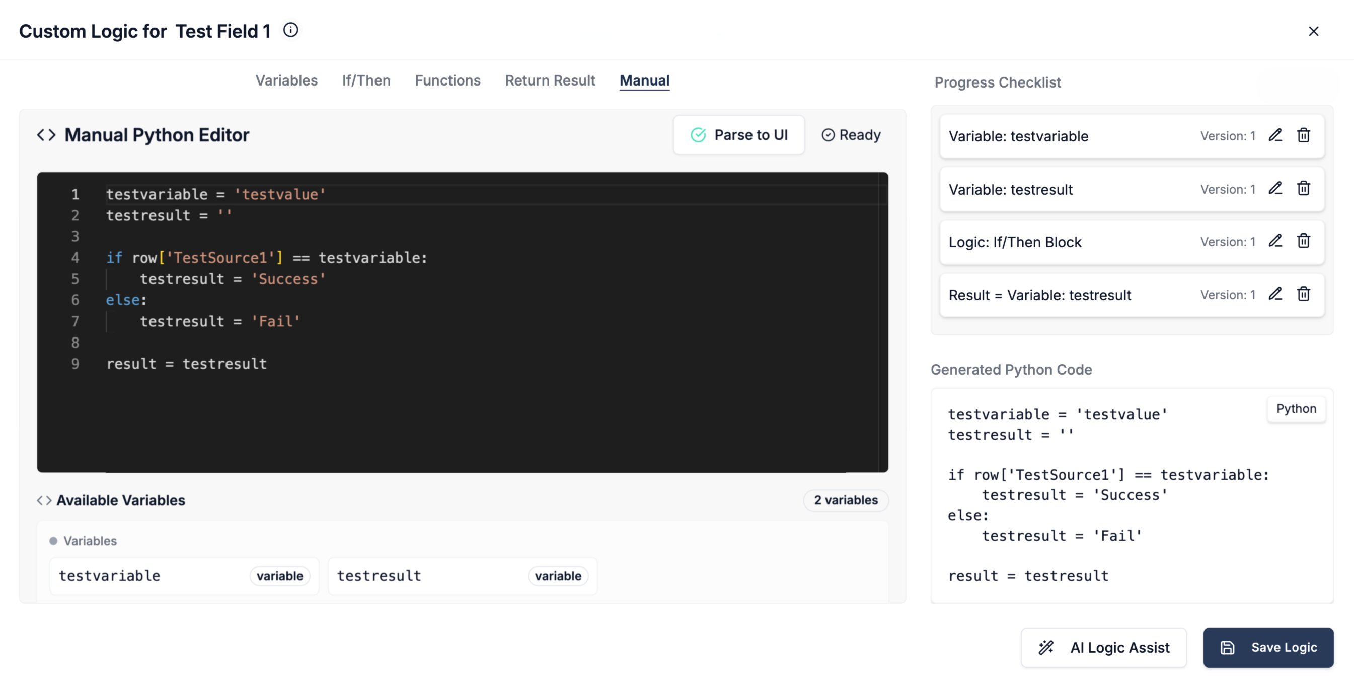Delete the testvariable checklist entry
Screen dimensions: 1354x676
1304,135
